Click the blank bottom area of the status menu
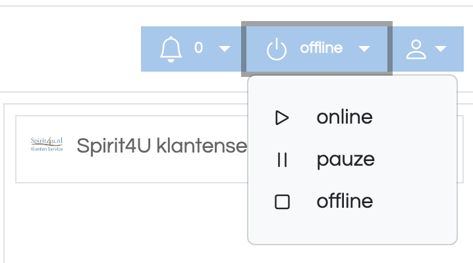This screenshot has width=473, height=263. tap(352, 230)
